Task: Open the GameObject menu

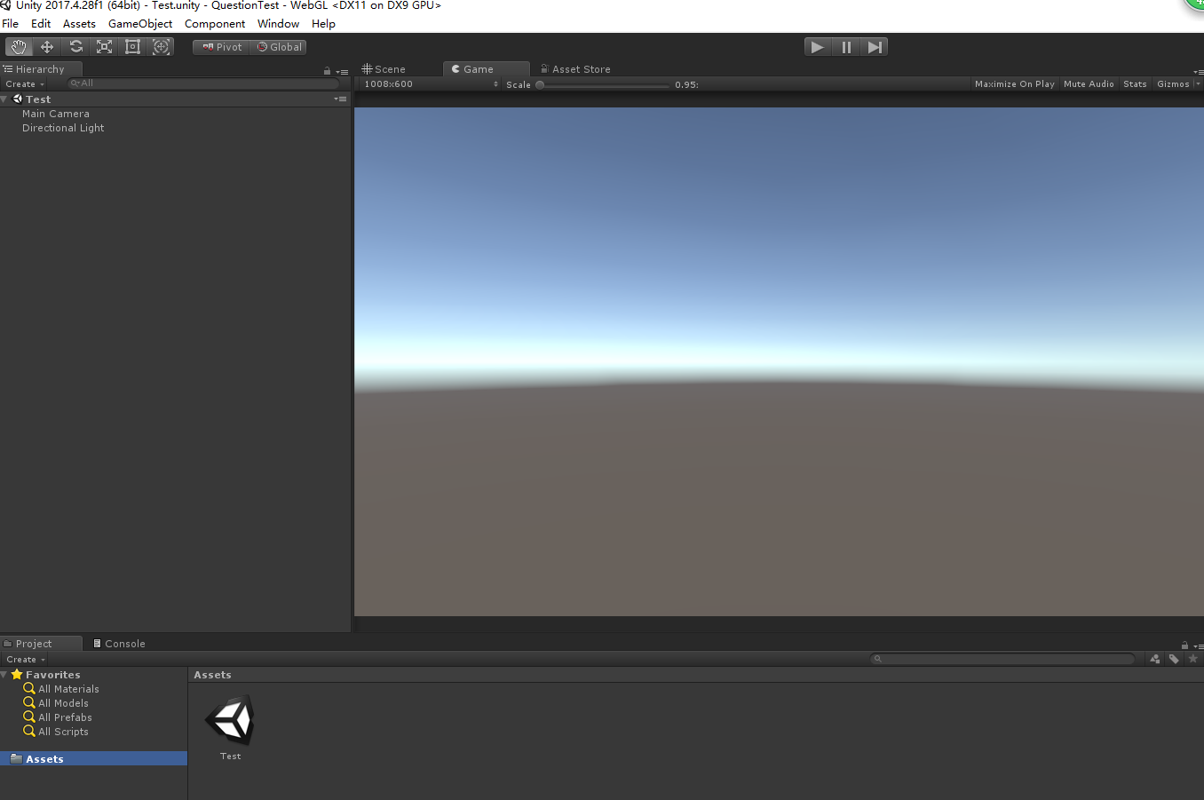Action: click(139, 23)
